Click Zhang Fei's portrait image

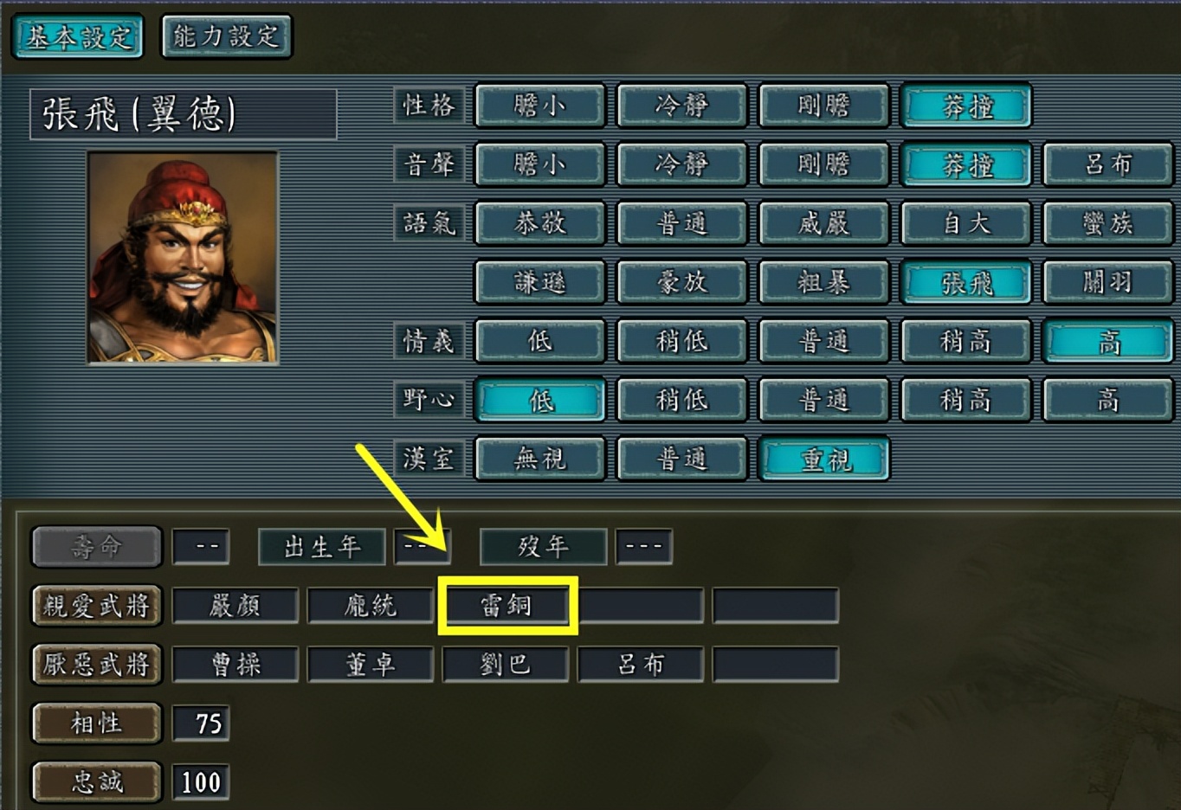183,257
